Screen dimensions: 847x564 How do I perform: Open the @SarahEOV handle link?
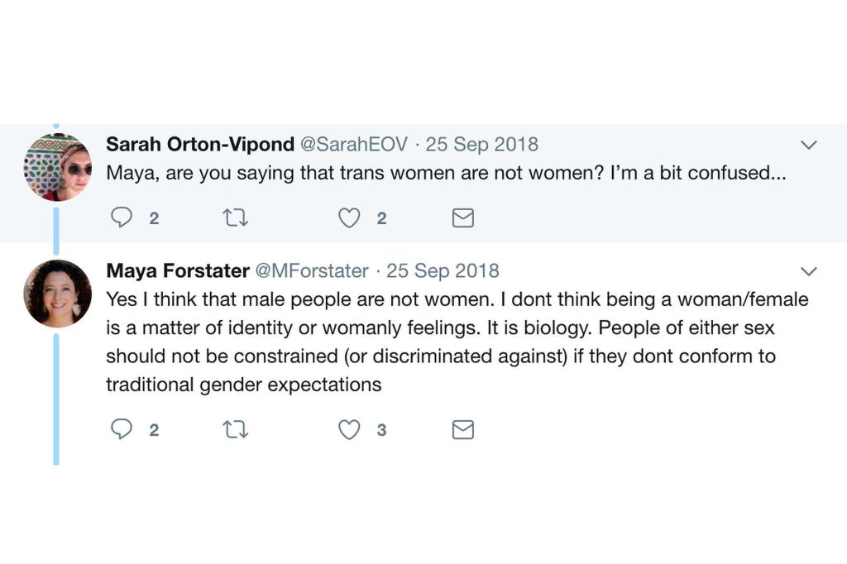click(354, 145)
